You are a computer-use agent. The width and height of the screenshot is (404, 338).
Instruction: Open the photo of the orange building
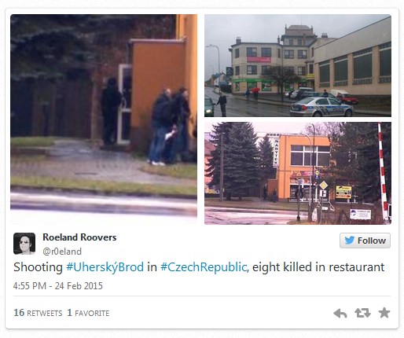298,173
